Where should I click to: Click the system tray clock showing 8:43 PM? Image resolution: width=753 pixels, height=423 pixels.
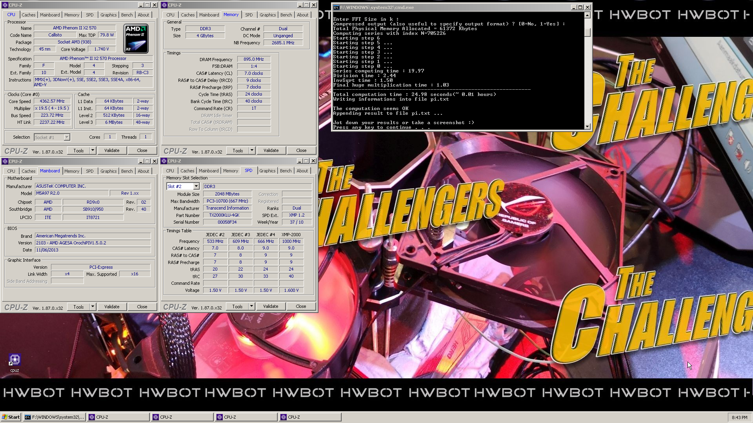pos(739,418)
